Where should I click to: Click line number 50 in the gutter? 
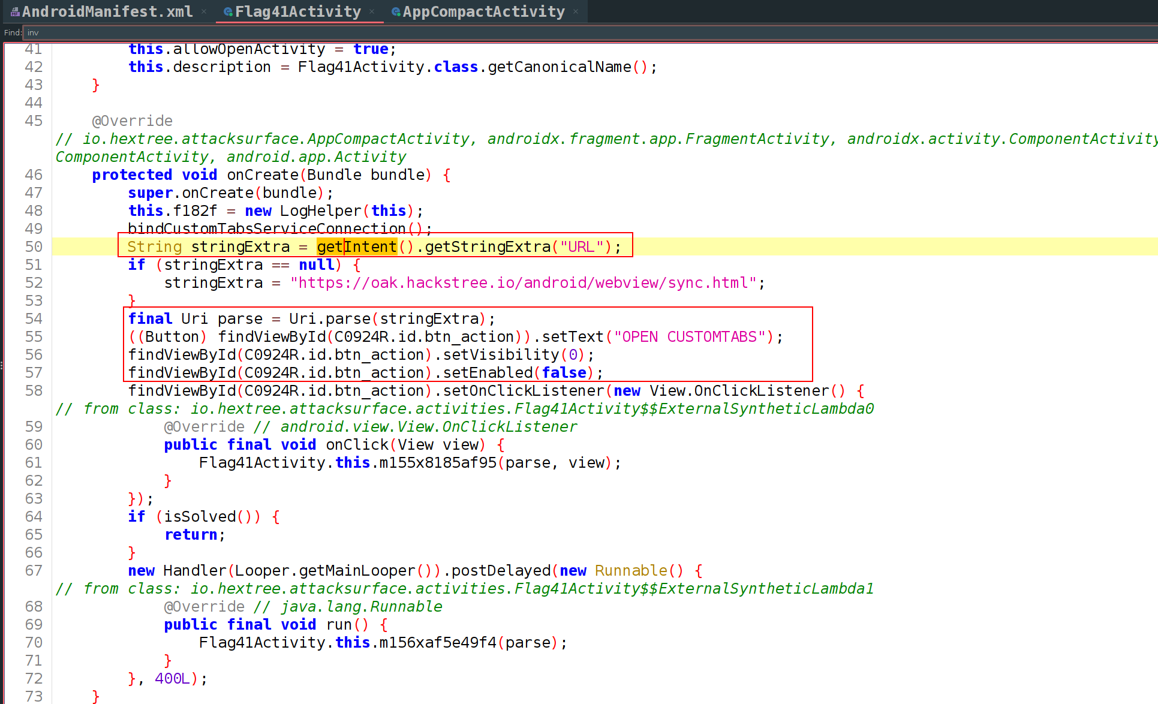[34, 246]
